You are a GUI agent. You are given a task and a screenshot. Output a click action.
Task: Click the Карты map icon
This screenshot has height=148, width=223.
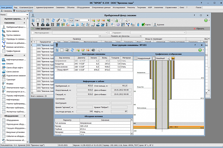click(x=146, y=25)
